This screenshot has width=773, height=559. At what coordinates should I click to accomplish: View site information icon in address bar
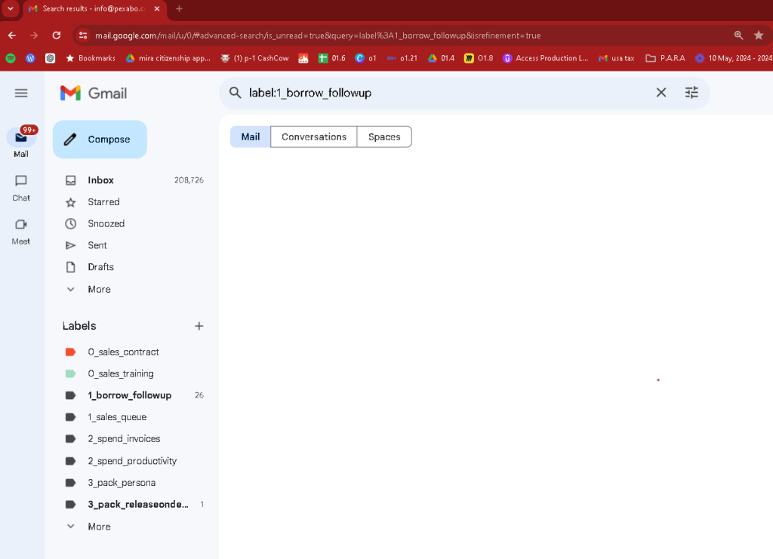[x=83, y=35]
